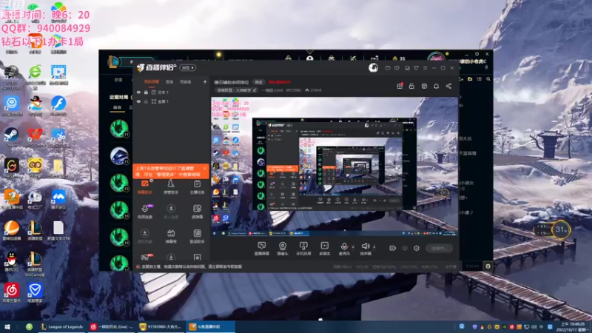
Task: Open League client friend search icon
Action: (488, 79)
